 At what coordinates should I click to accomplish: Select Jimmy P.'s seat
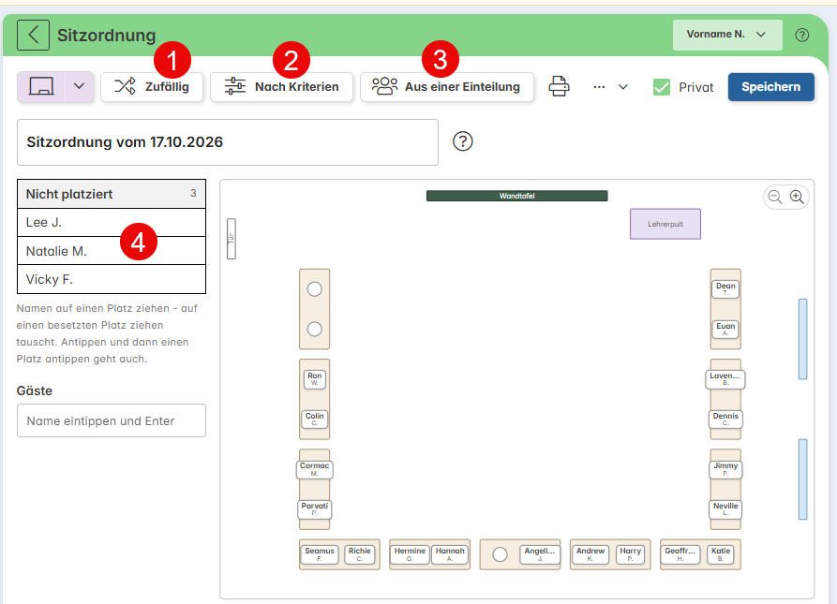725,469
